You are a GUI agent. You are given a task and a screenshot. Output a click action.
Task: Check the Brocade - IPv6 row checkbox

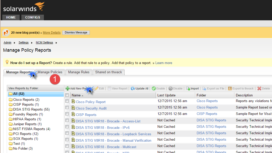tap(67, 127)
